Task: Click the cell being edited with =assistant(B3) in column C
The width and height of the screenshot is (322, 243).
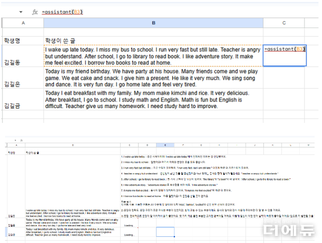Action: [x=284, y=55]
